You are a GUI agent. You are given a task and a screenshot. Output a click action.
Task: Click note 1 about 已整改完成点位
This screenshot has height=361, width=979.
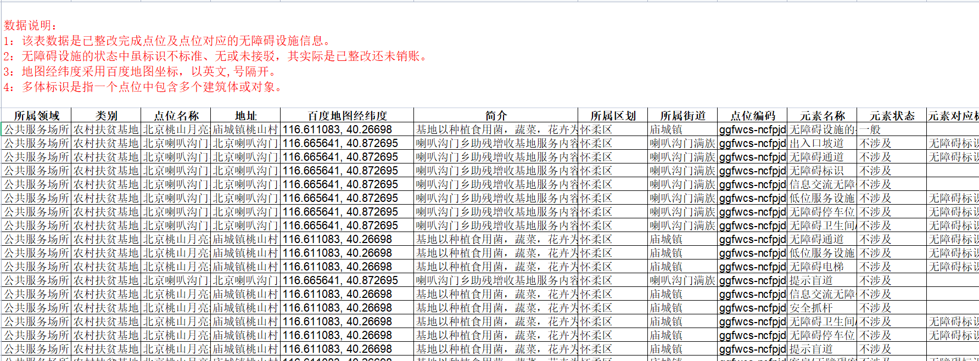[x=167, y=41]
